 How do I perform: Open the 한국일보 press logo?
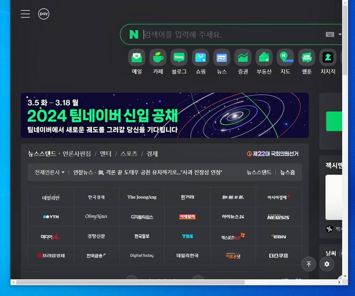pyautogui.click(x=142, y=236)
